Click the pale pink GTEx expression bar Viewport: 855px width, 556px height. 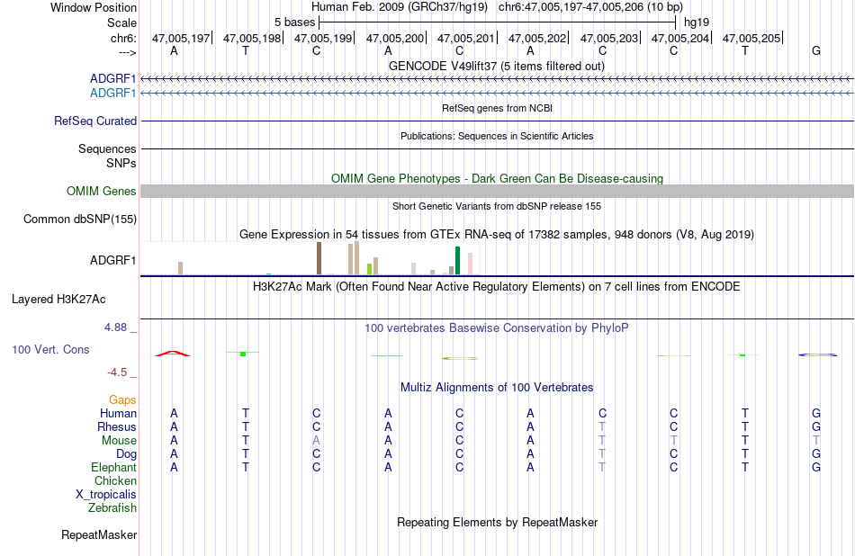[x=470, y=264]
